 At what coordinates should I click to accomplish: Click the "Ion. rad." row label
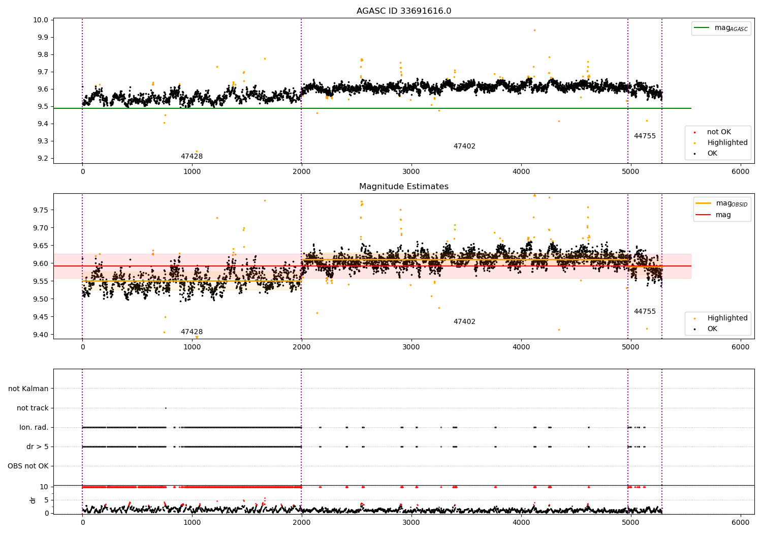coord(34,428)
